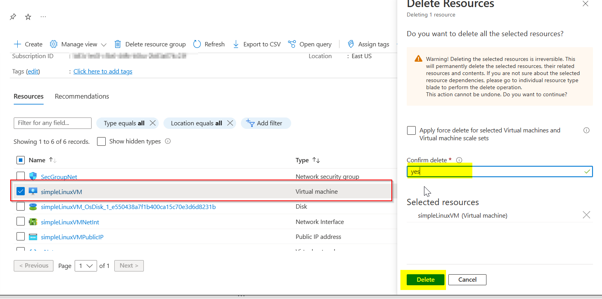Image resolution: width=602 pixels, height=299 pixels.
Task: Open the Manage view menu
Action: 78,44
